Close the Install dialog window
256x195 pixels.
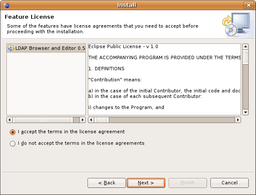248,5
